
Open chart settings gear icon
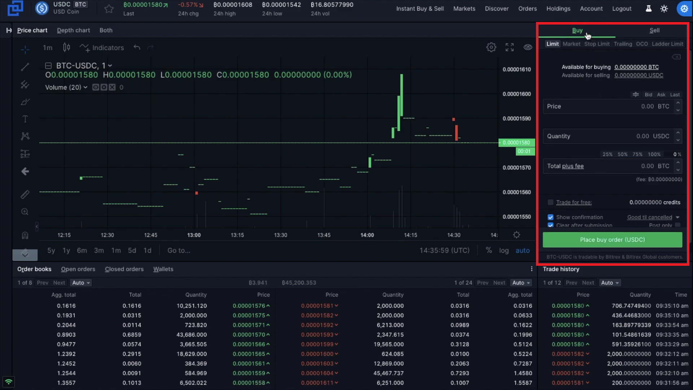491,47
